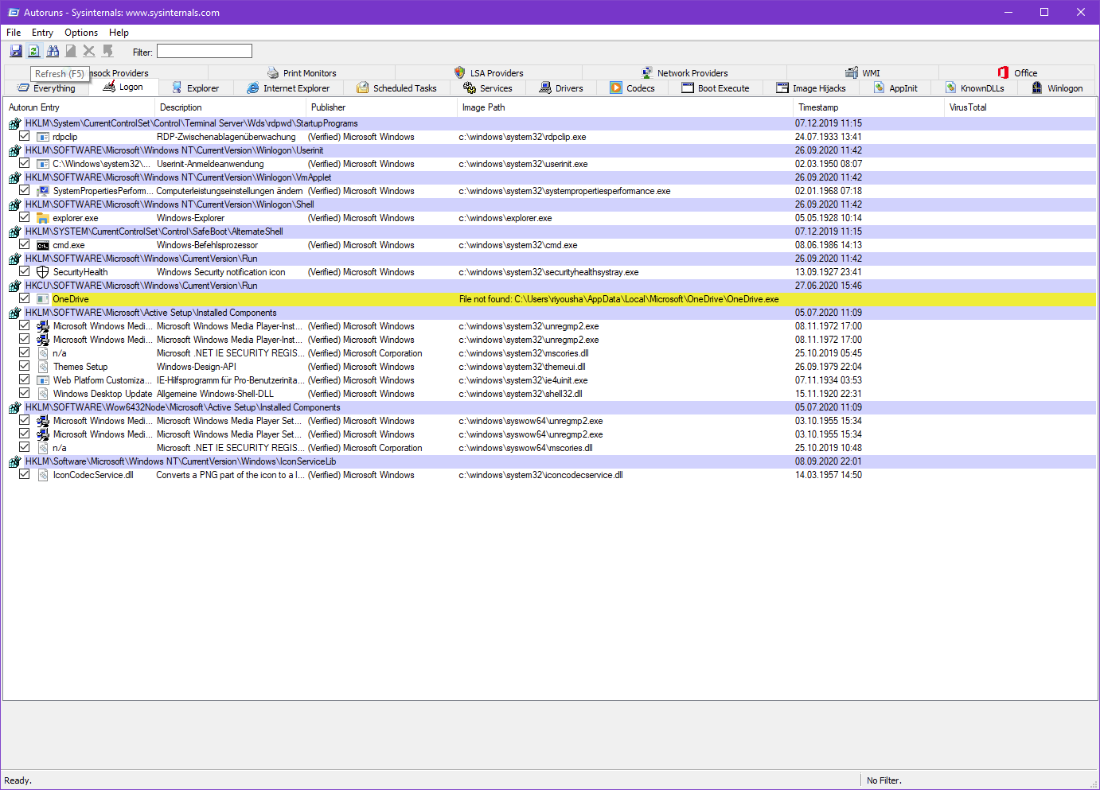Click path c:\windows\system32\iconcodecservice.dll
This screenshot has height=790, width=1100.
[x=540, y=475]
